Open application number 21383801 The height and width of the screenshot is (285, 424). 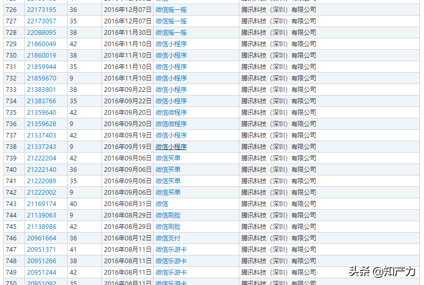click(x=42, y=90)
